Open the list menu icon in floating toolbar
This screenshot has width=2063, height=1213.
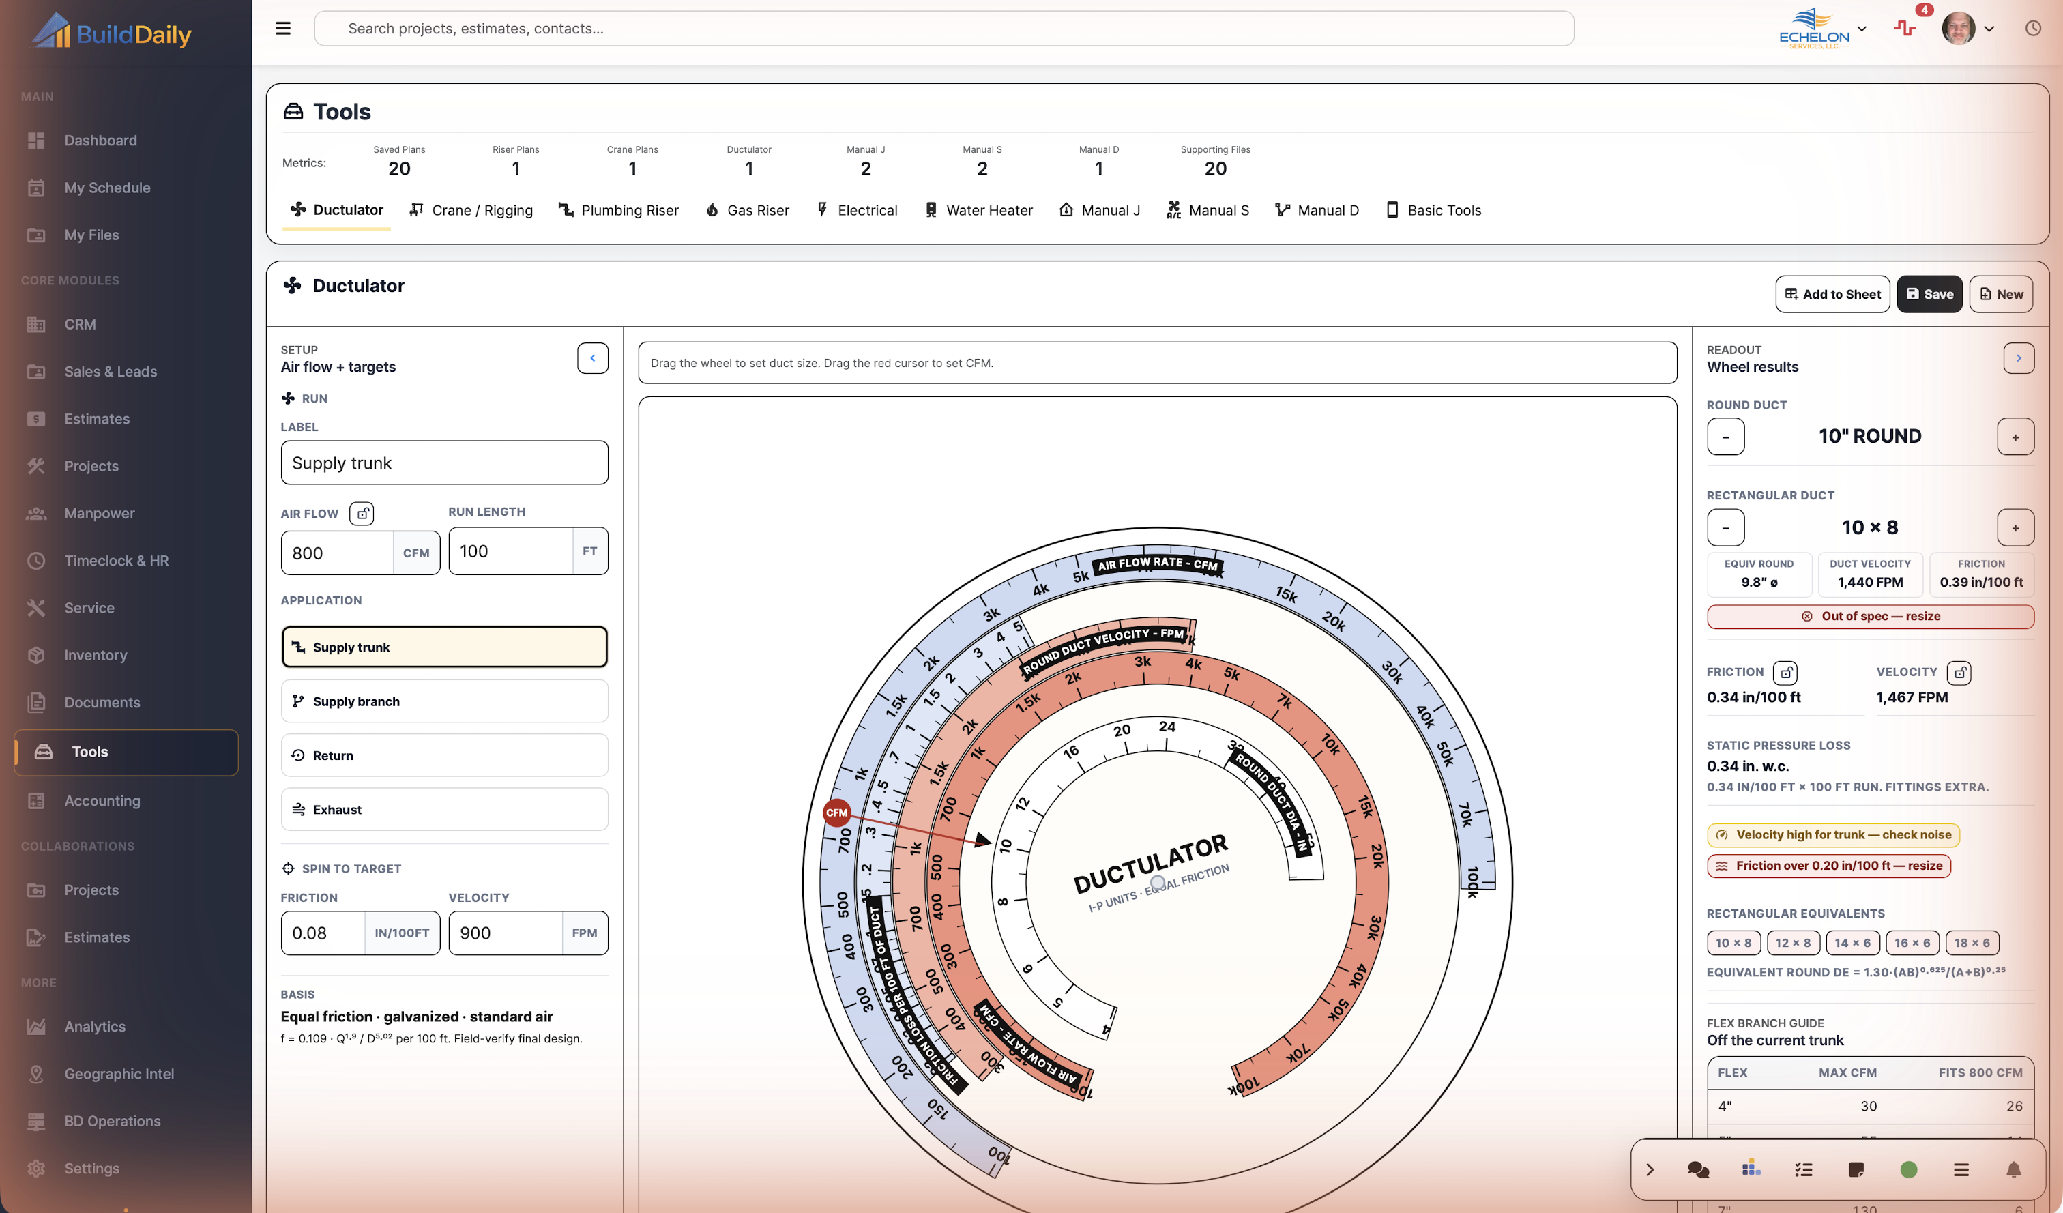pos(1961,1169)
